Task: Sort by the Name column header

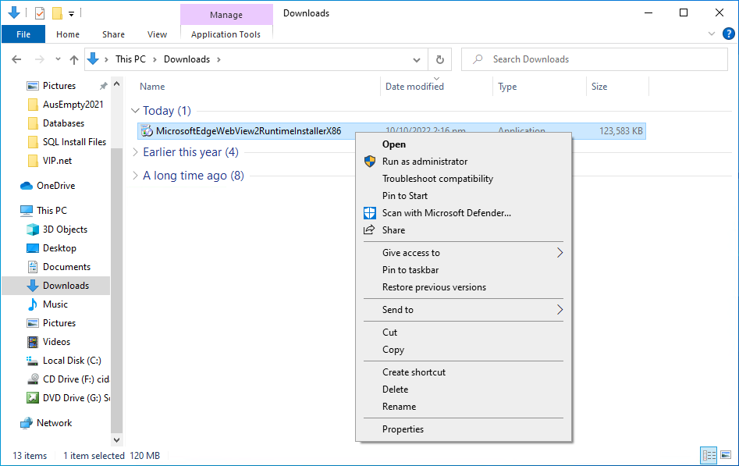Action: pos(152,87)
